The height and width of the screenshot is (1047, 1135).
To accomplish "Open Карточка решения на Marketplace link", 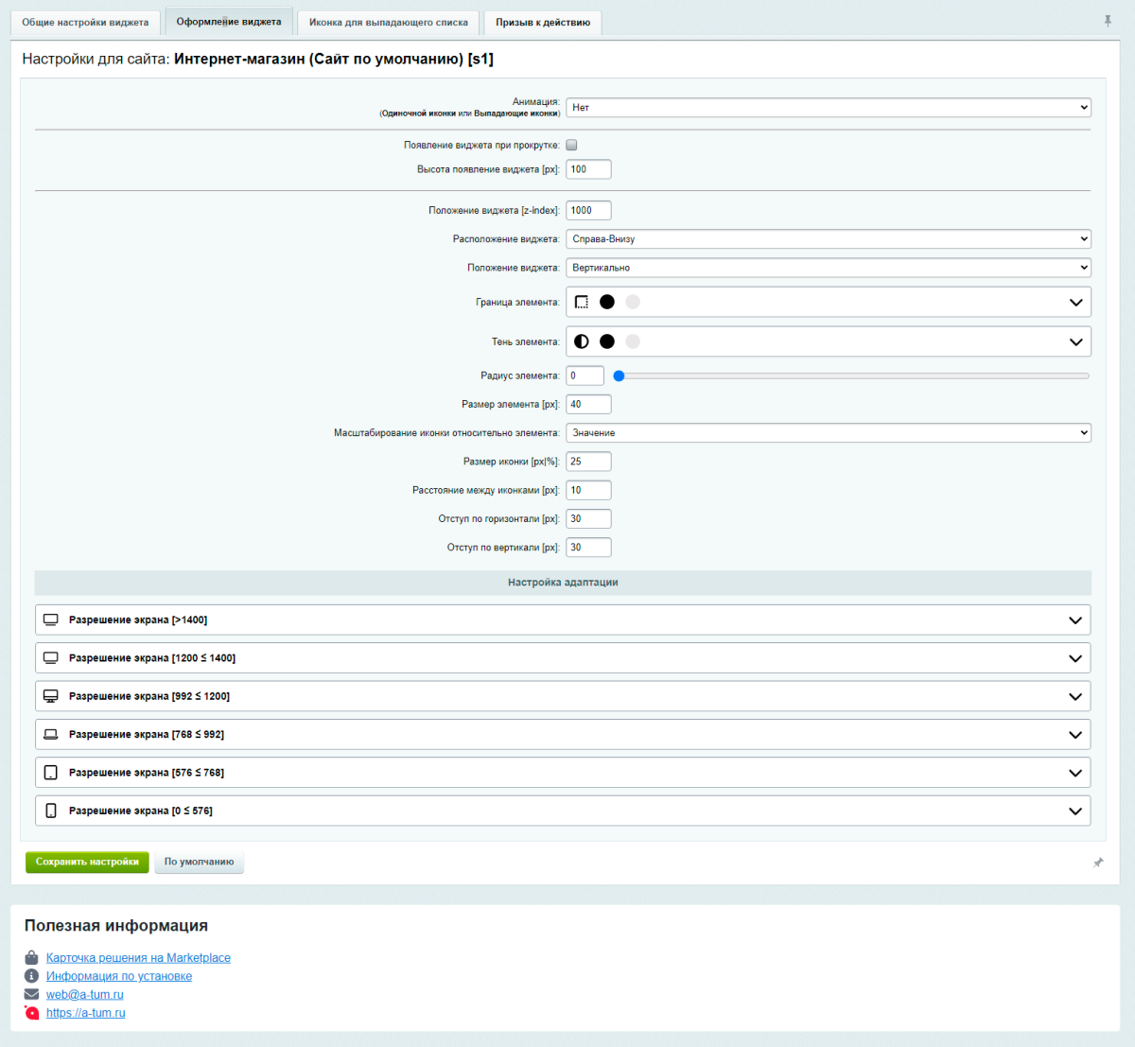I will click(138, 958).
